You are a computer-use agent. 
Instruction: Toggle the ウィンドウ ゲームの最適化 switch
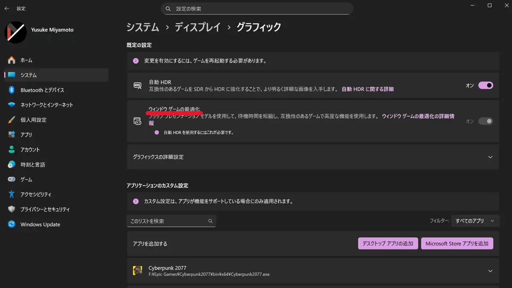pyautogui.click(x=486, y=121)
